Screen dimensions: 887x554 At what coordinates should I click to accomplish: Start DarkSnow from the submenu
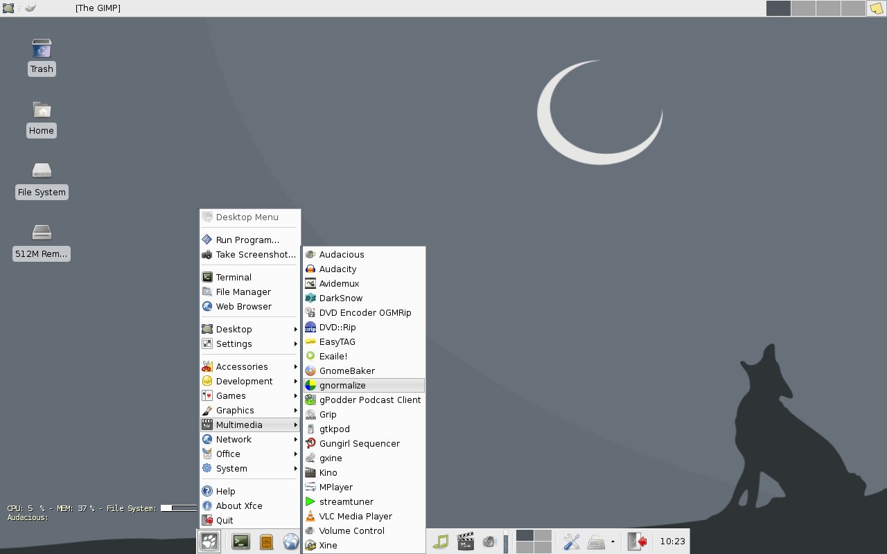pos(364,298)
